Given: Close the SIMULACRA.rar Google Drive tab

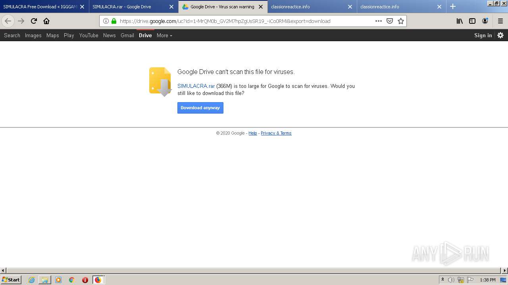Looking at the screenshot, I should coord(171,7).
